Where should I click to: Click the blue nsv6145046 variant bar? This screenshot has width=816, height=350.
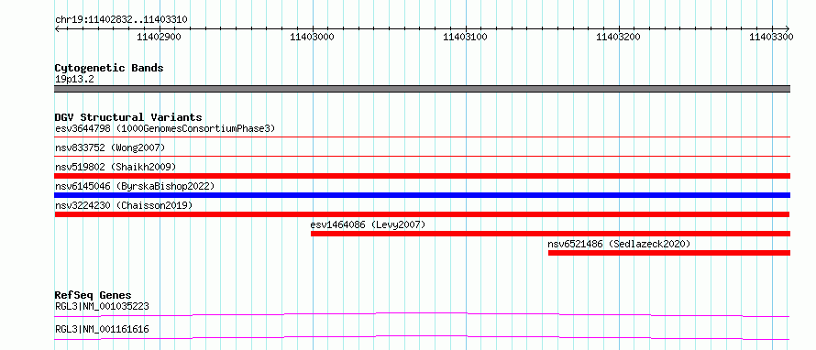pos(422,195)
